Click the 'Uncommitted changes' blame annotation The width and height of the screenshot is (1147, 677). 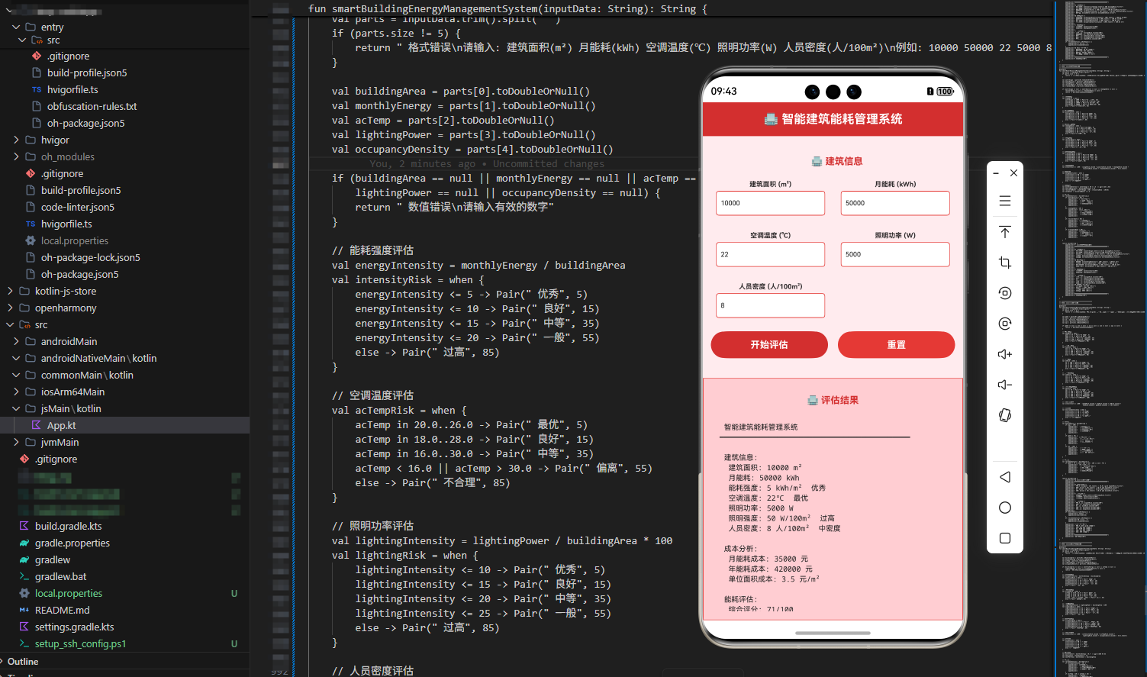[x=548, y=163]
